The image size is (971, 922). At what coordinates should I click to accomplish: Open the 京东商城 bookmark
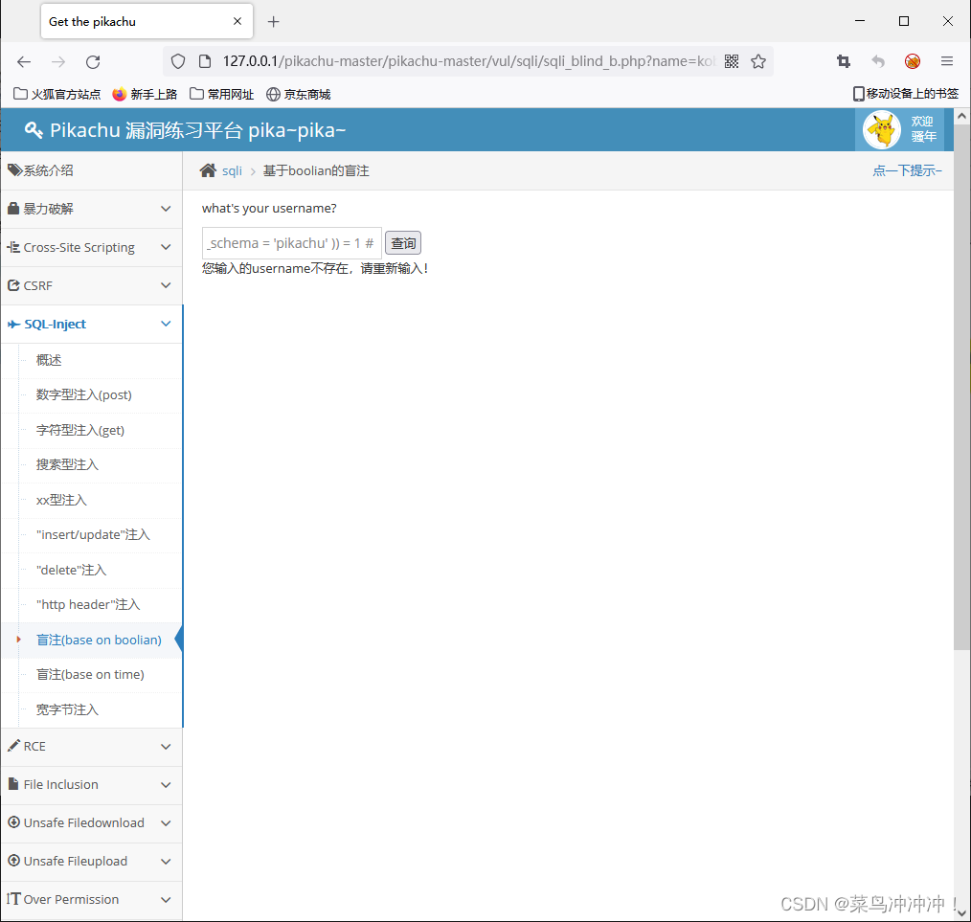point(299,94)
